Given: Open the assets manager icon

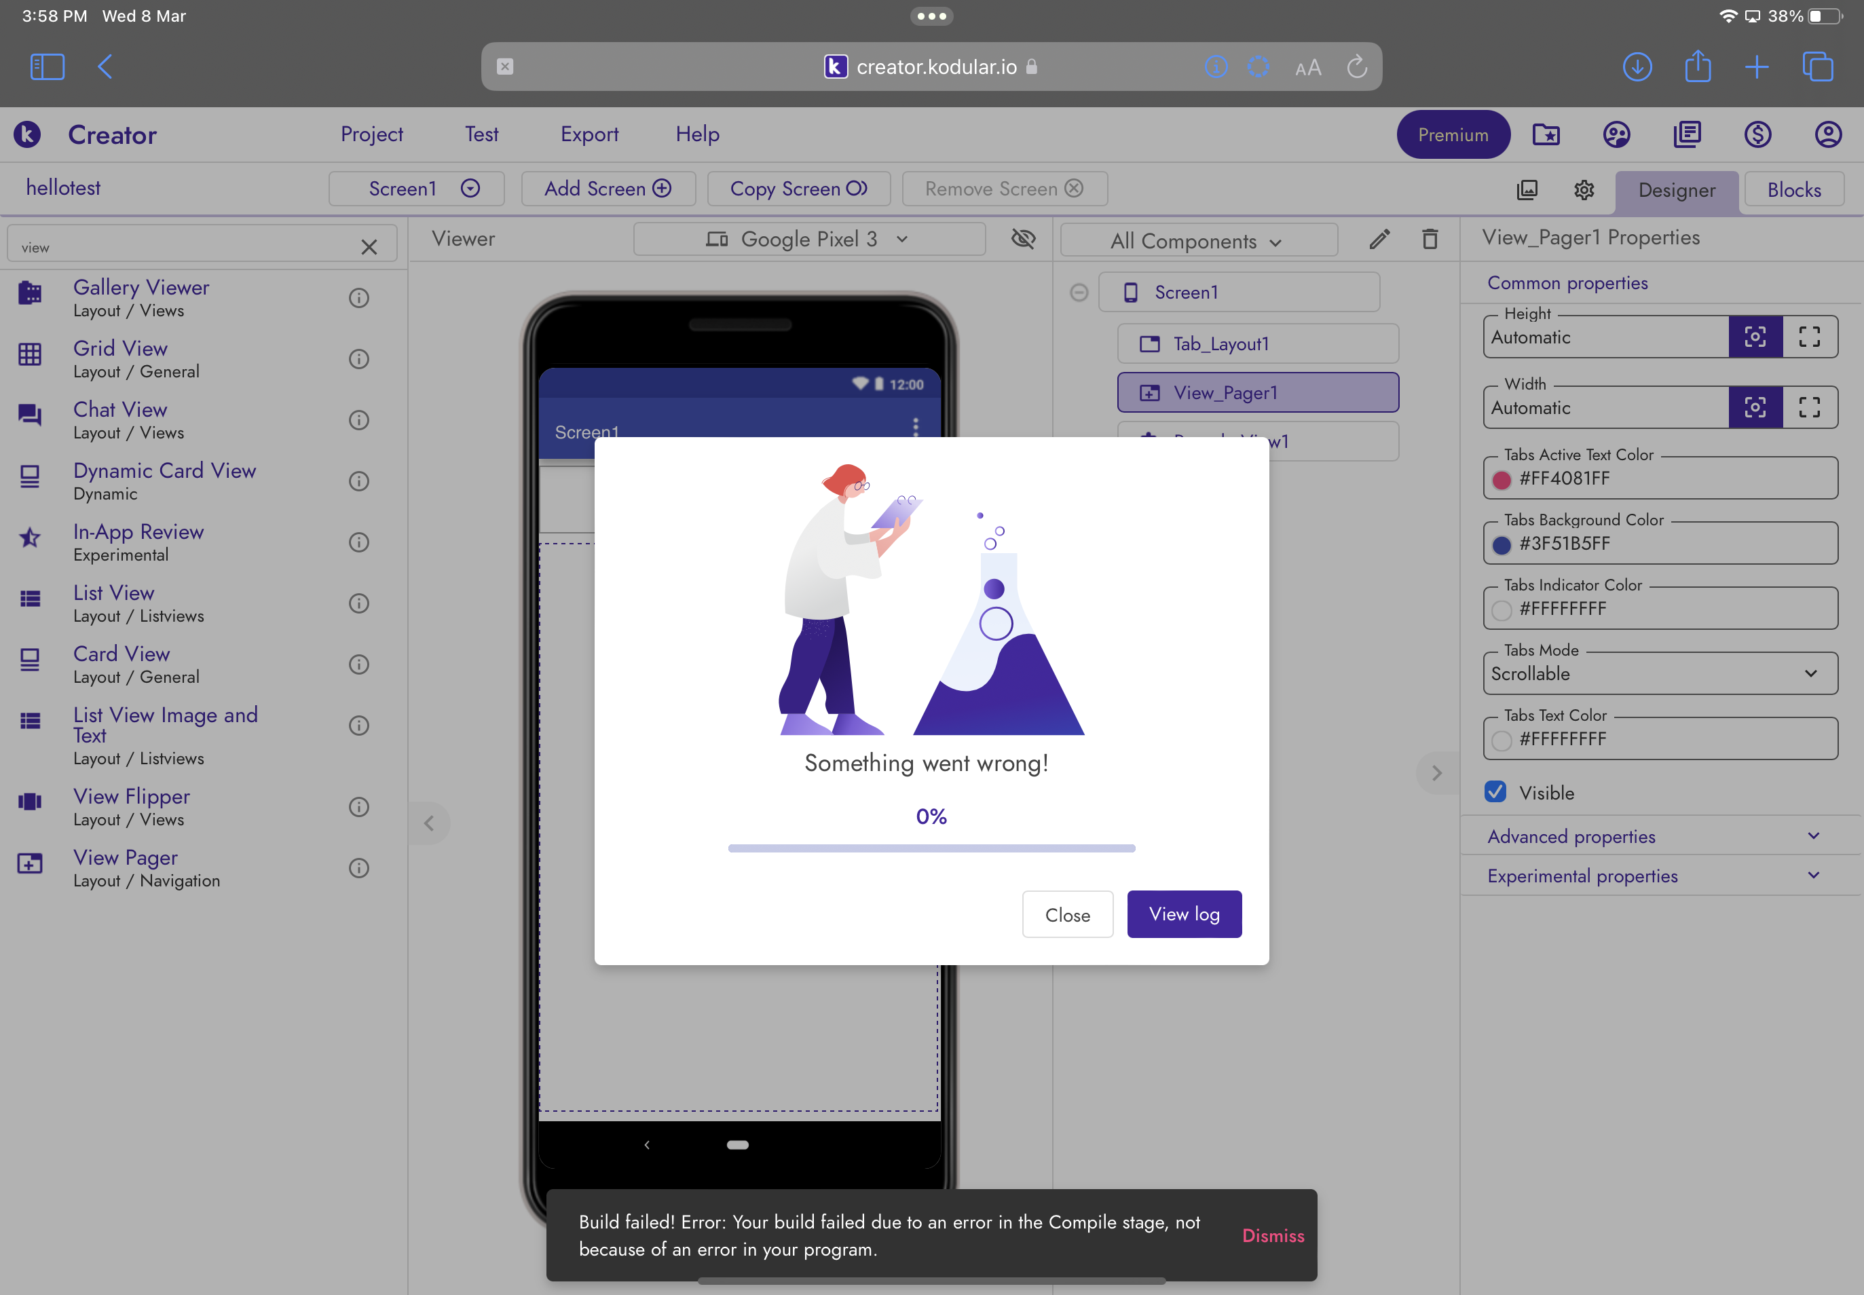Looking at the screenshot, I should point(1527,190).
